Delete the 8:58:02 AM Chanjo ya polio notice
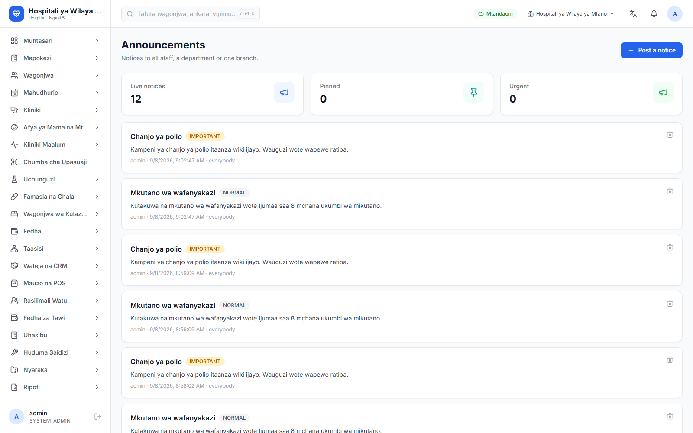 point(670,360)
